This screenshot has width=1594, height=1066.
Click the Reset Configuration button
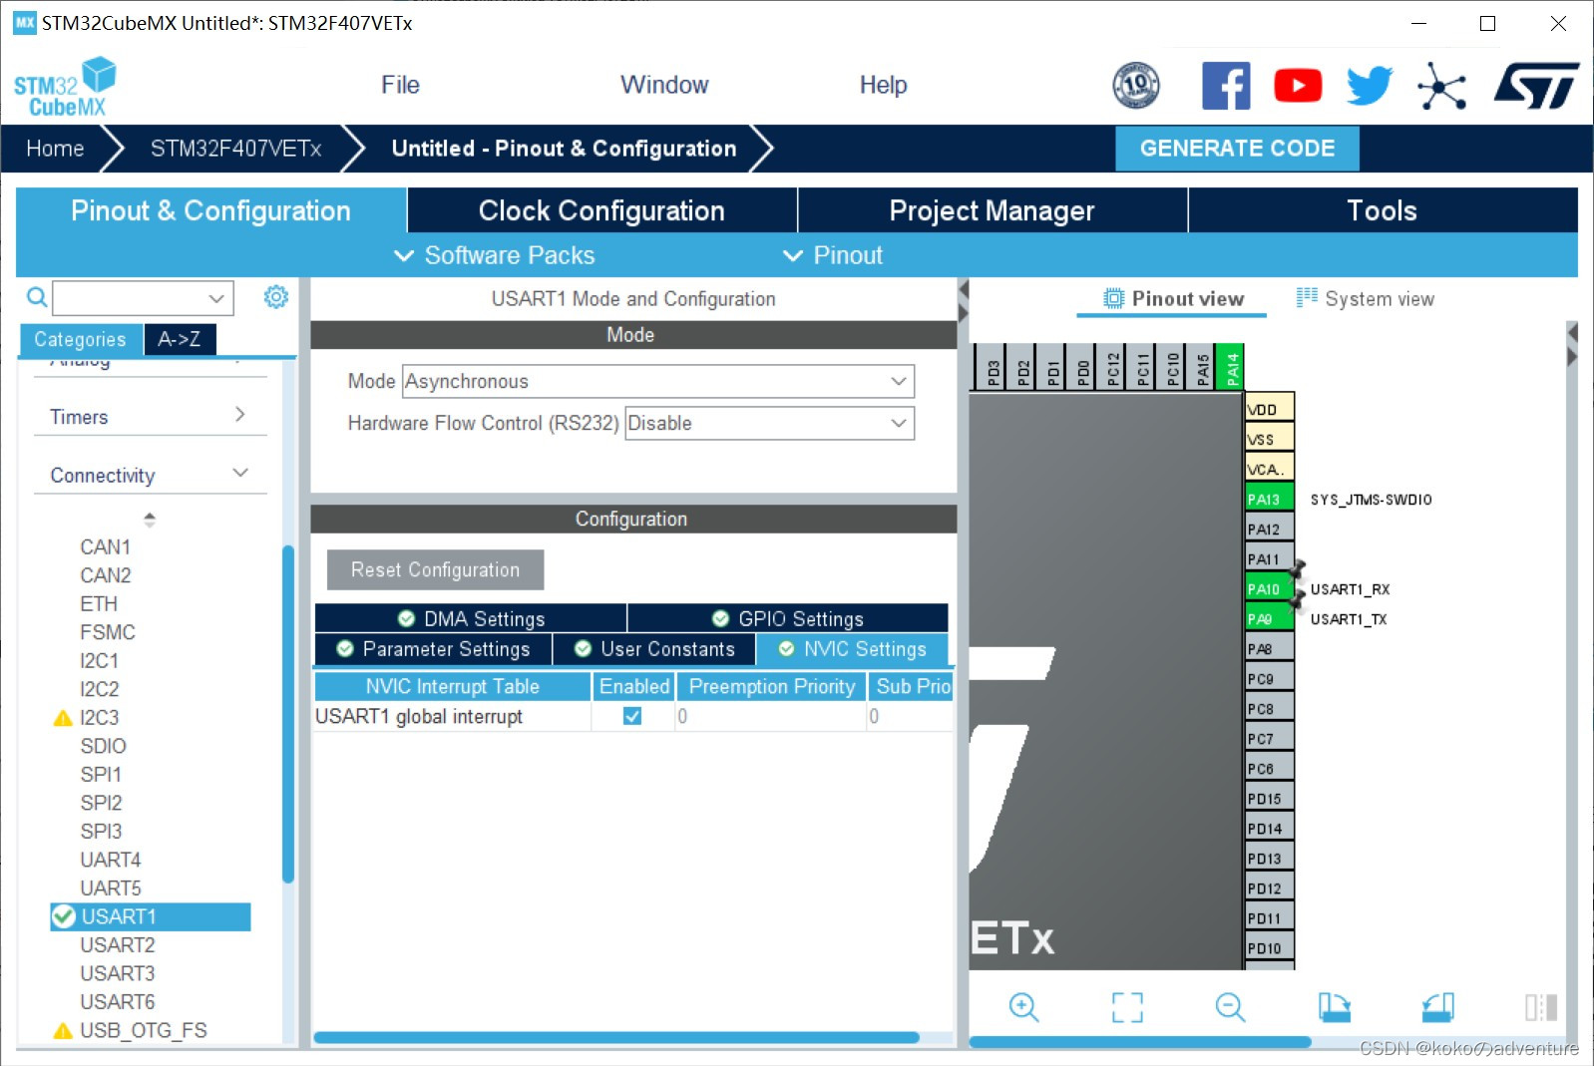pyautogui.click(x=435, y=569)
